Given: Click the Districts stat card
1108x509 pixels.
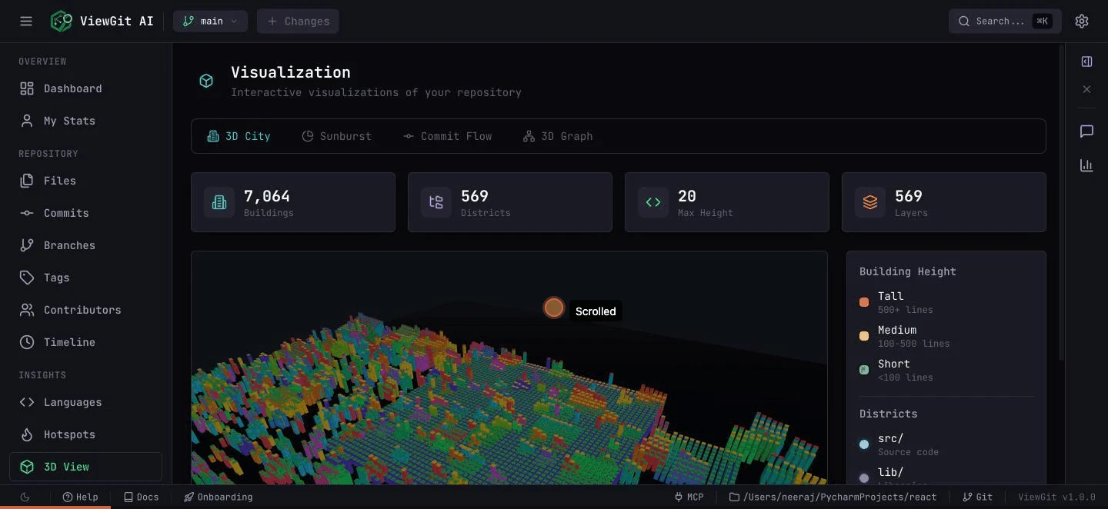Looking at the screenshot, I should [x=510, y=202].
